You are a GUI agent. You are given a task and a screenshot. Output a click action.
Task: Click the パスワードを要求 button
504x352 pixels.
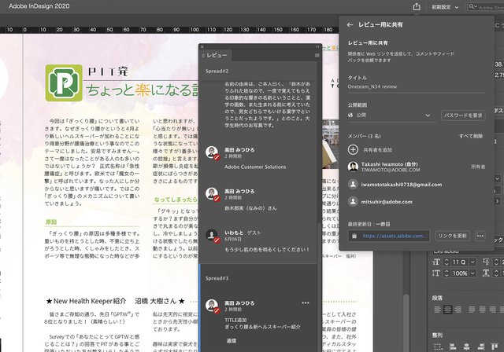tap(462, 115)
